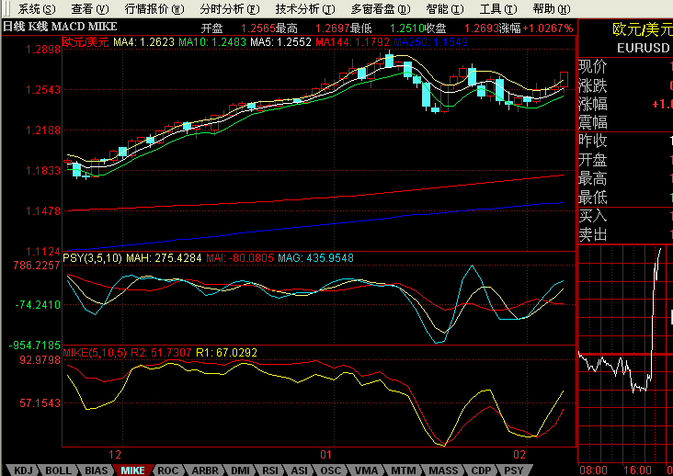Click the MAH: 275.4284 value
Screen dimensions: 673x476
[x=164, y=258]
